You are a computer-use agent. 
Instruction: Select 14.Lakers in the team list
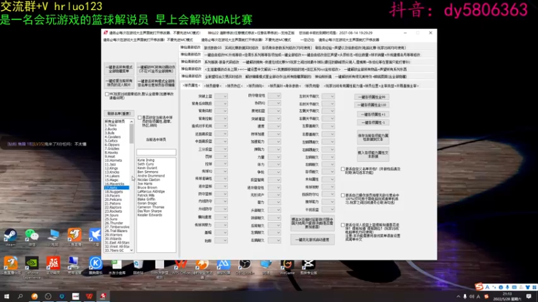click(112, 176)
